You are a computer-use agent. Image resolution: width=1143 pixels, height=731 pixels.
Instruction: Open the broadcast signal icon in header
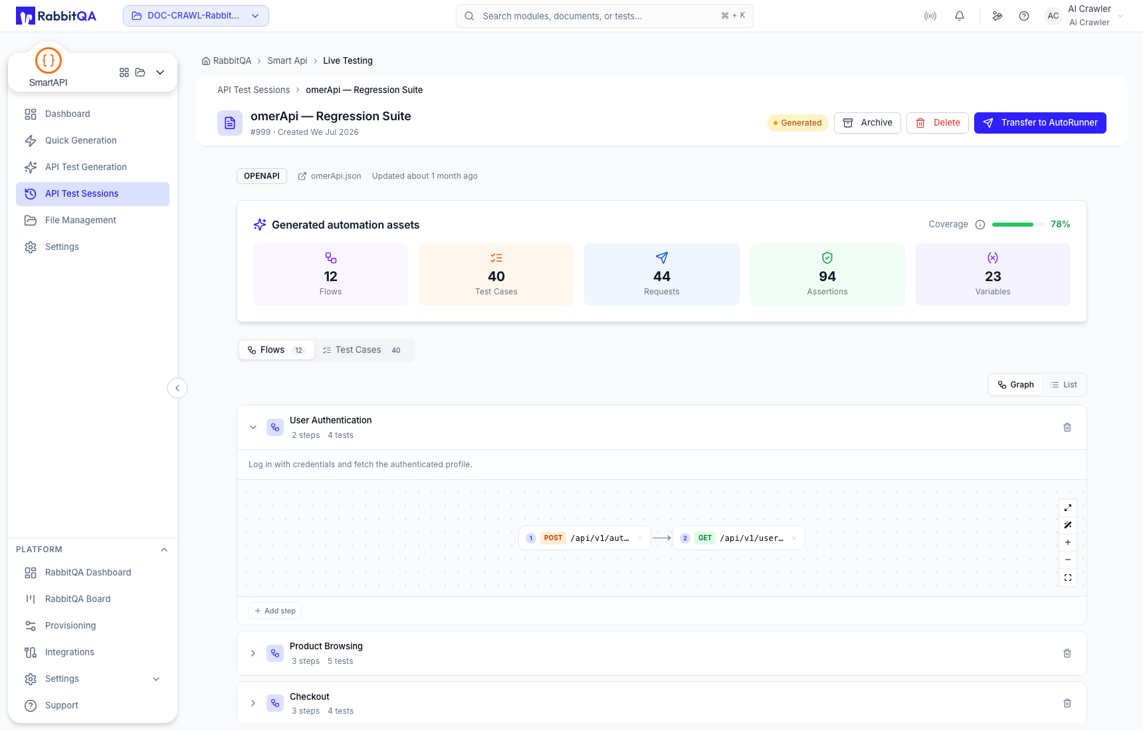[x=930, y=16]
